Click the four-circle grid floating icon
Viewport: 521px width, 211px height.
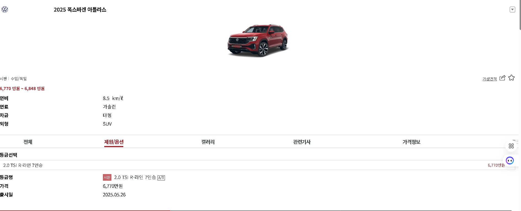[x=511, y=146]
